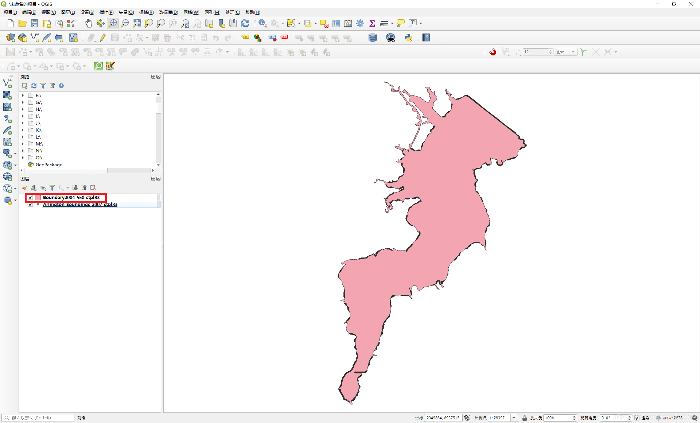
Task: Refresh the Browser panel
Action: coord(34,86)
